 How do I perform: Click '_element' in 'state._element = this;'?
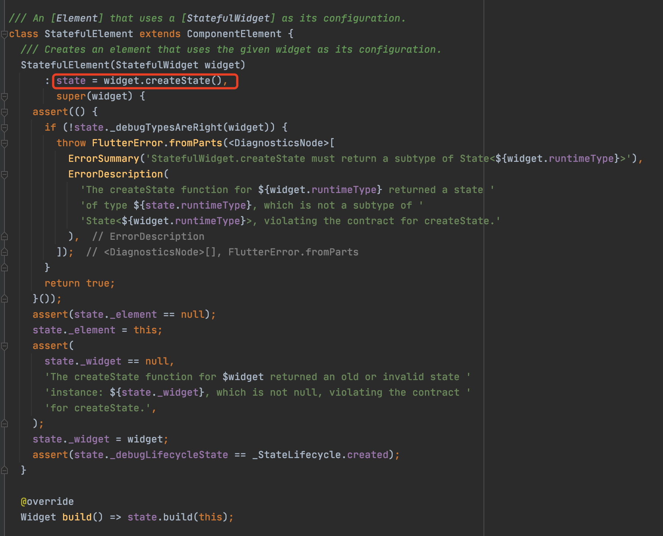(92, 330)
